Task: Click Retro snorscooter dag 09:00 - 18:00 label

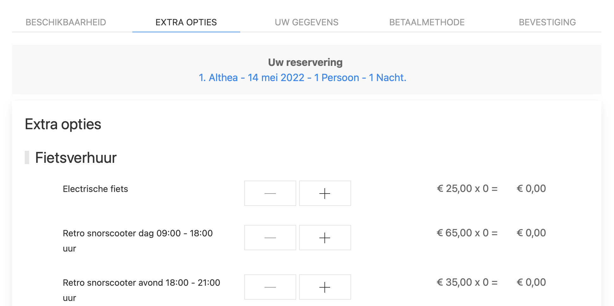Action: (138, 233)
